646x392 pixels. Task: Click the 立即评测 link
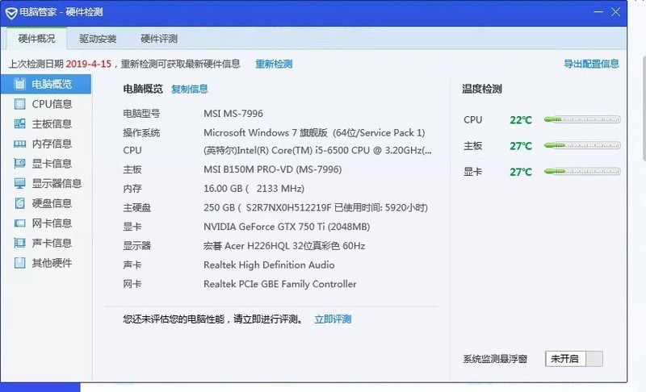(x=333, y=319)
